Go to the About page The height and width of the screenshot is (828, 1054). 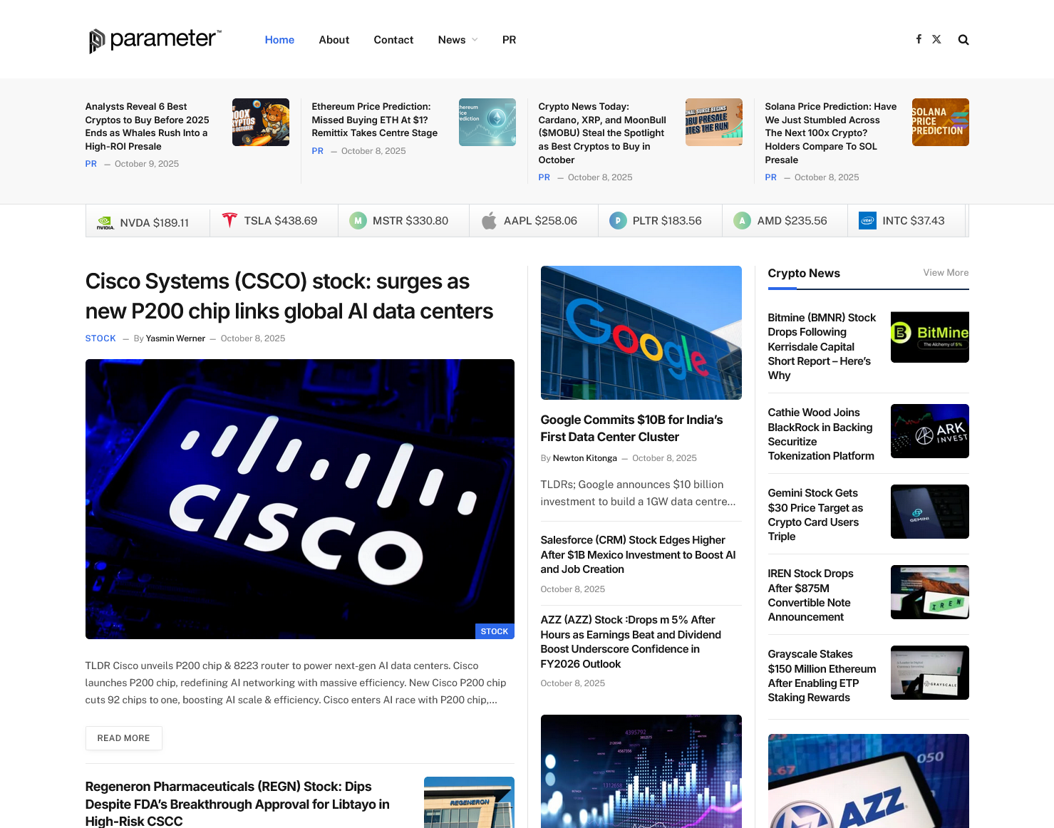pyautogui.click(x=334, y=40)
